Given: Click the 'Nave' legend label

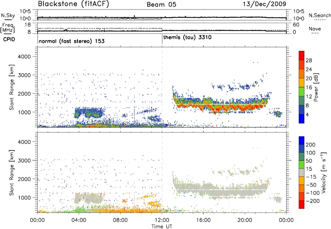Looking at the screenshot, I should [x=315, y=29].
